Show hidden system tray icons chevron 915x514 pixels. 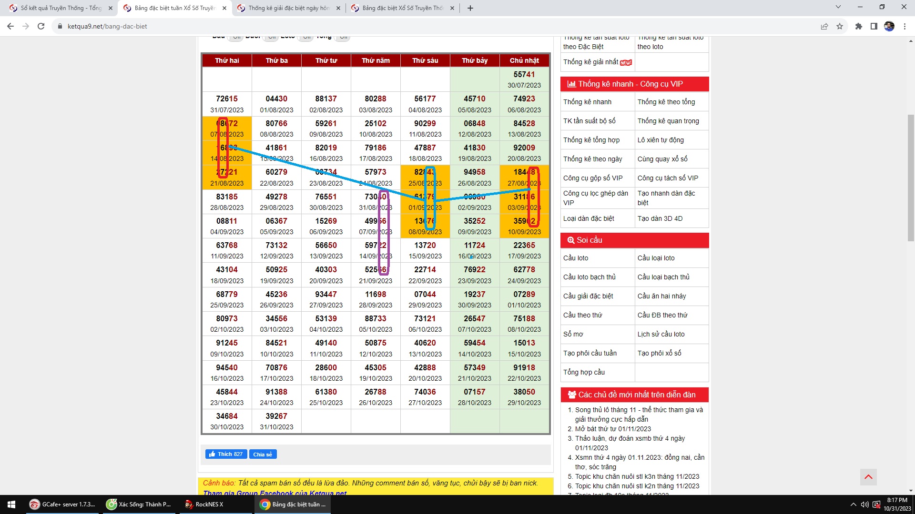pyautogui.click(x=853, y=504)
